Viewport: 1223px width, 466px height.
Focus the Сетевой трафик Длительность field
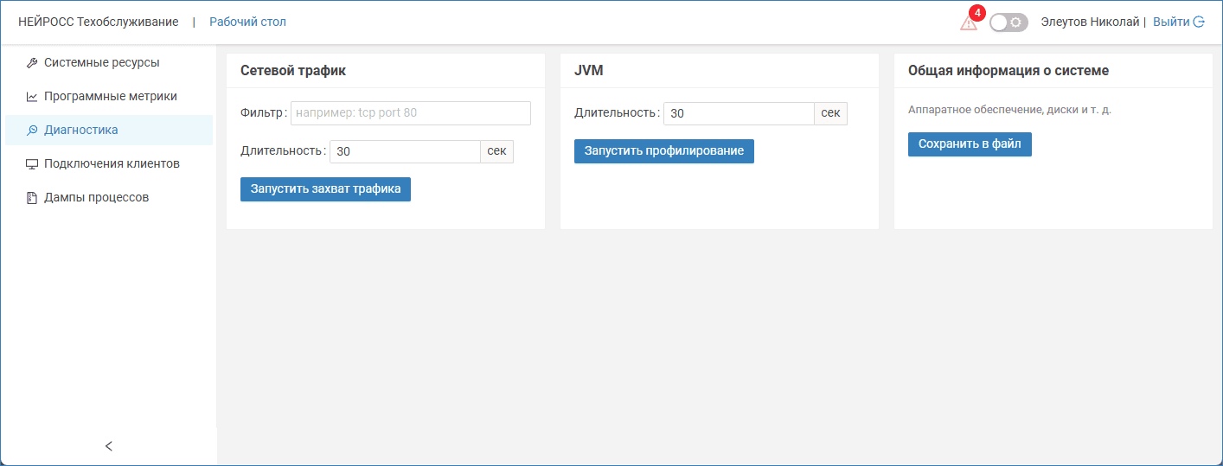[404, 152]
